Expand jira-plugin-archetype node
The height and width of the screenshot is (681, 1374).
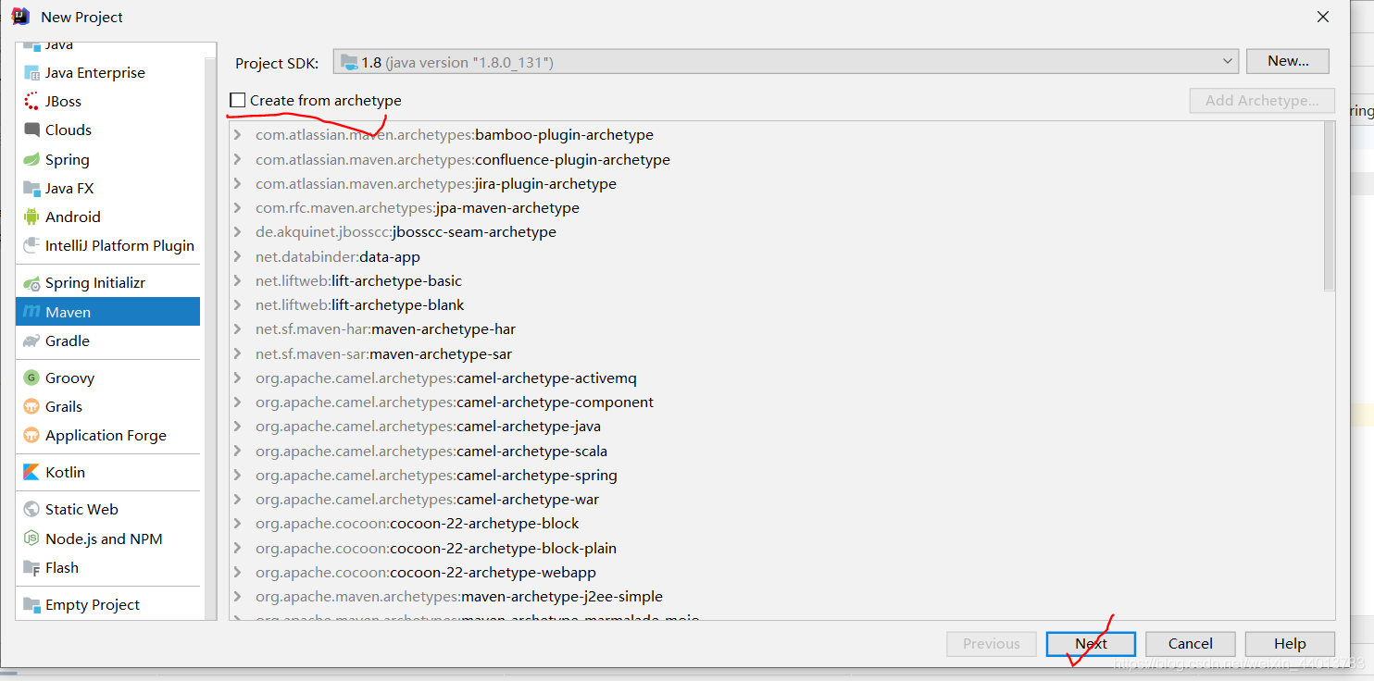(x=238, y=184)
